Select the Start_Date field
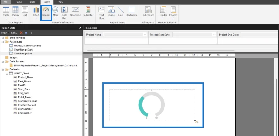The height and width of the screenshot is (136, 279). click(x=24, y=89)
